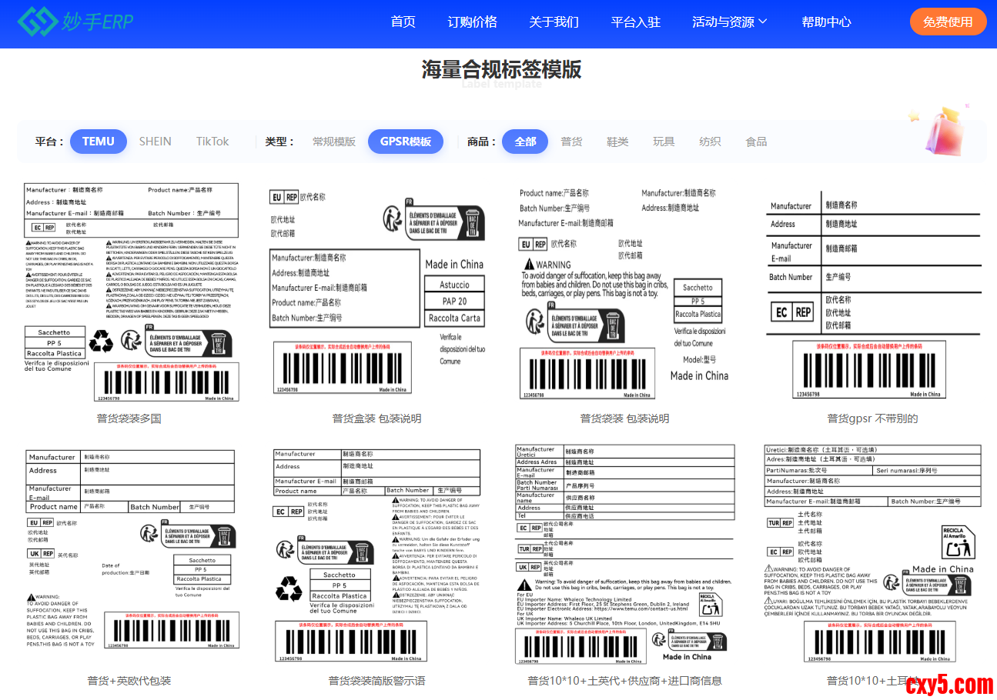This screenshot has width=997, height=700.
Task: Open the 首页 menu item
Action: (x=403, y=22)
